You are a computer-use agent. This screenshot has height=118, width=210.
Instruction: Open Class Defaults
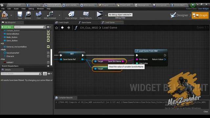[86, 15]
